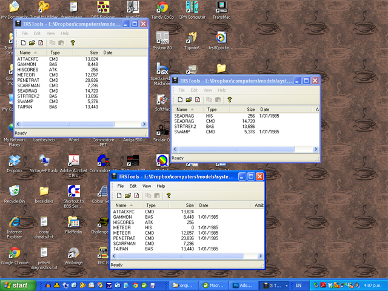Select SWAMP file in right TRSTools window
Image resolution: width=388 pixels, height=291 pixels.
coord(182,132)
